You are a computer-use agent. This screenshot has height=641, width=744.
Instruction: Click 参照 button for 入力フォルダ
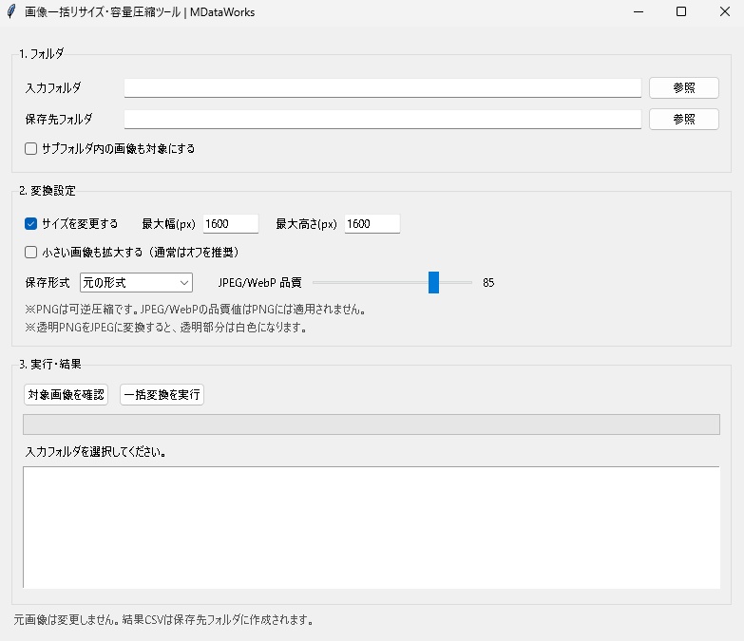tap(684, 87)
